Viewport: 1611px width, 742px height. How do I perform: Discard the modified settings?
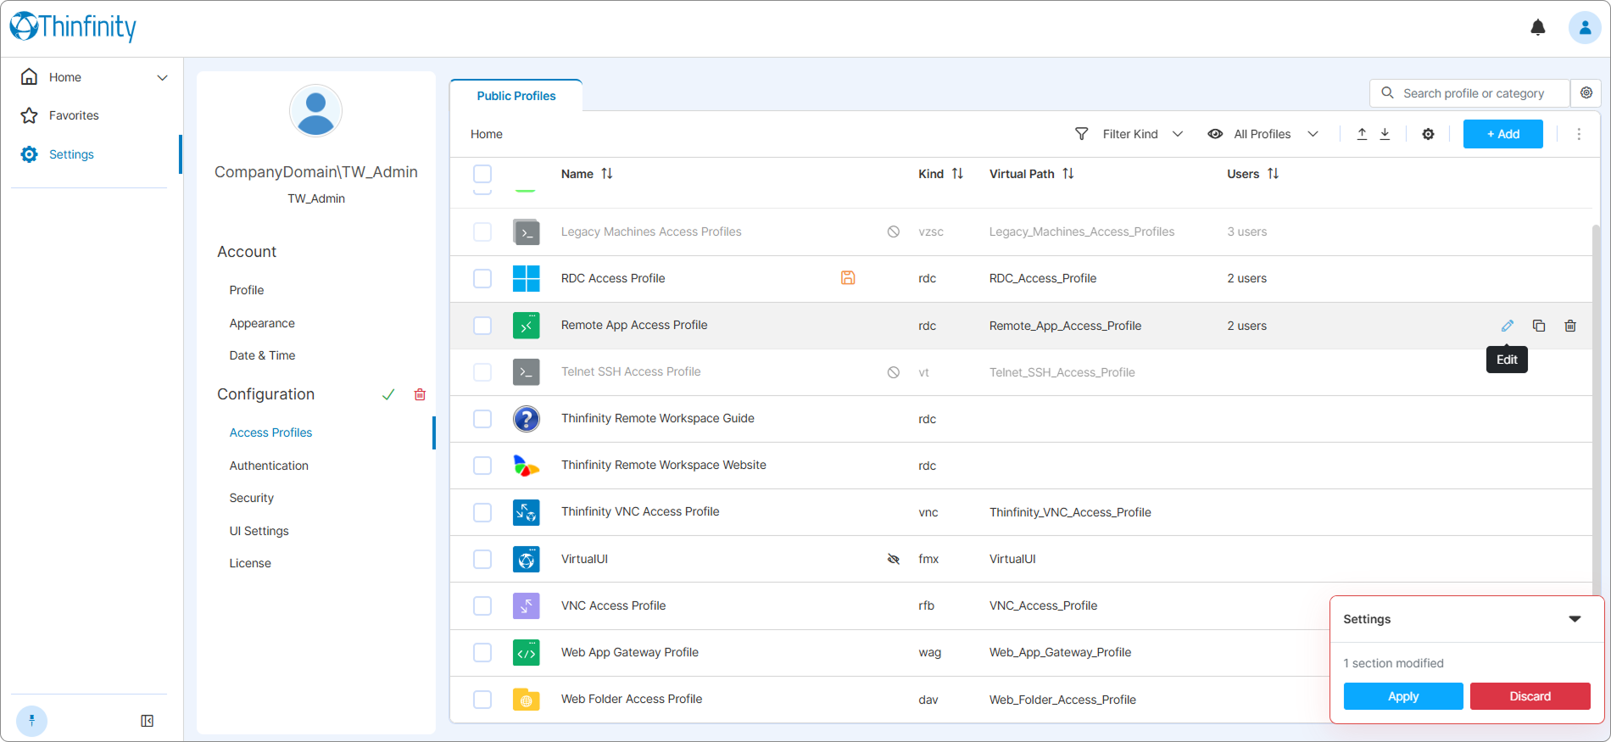(1530, 696)
